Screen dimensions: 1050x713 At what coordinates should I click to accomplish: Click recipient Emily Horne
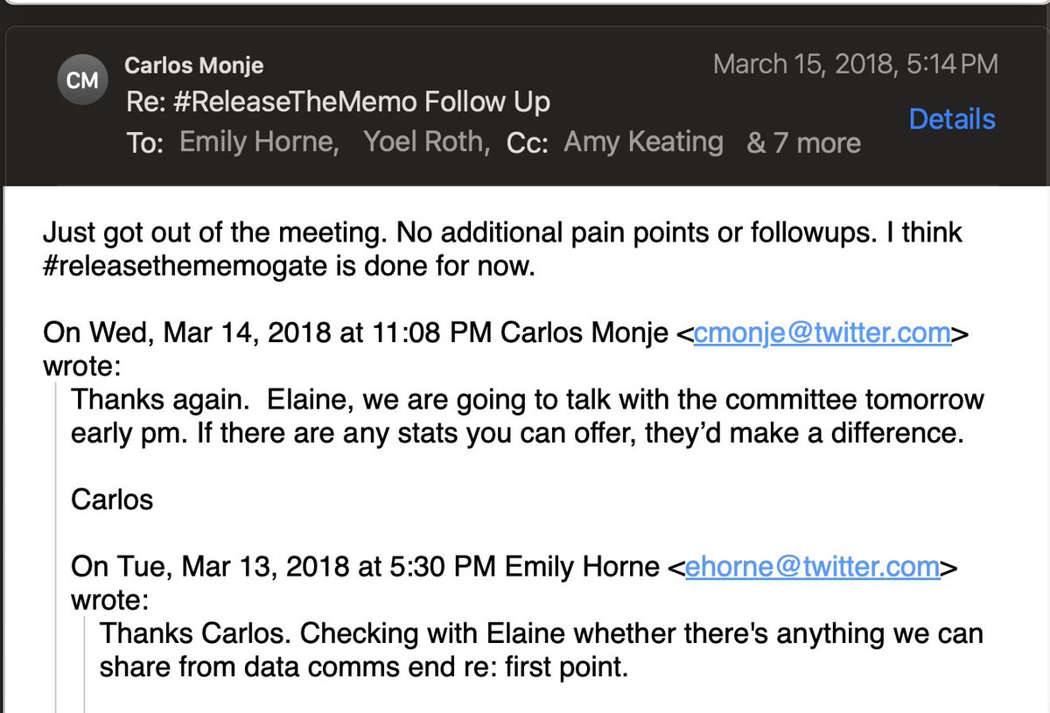coord(259,143)
